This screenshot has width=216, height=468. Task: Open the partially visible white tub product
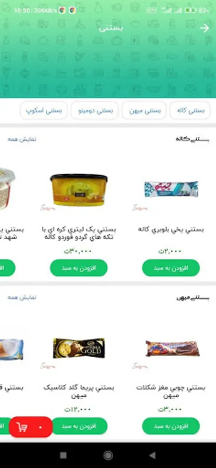tap(7, 189)
